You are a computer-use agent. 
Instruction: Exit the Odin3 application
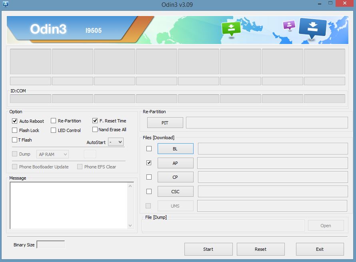coord(320,249)
